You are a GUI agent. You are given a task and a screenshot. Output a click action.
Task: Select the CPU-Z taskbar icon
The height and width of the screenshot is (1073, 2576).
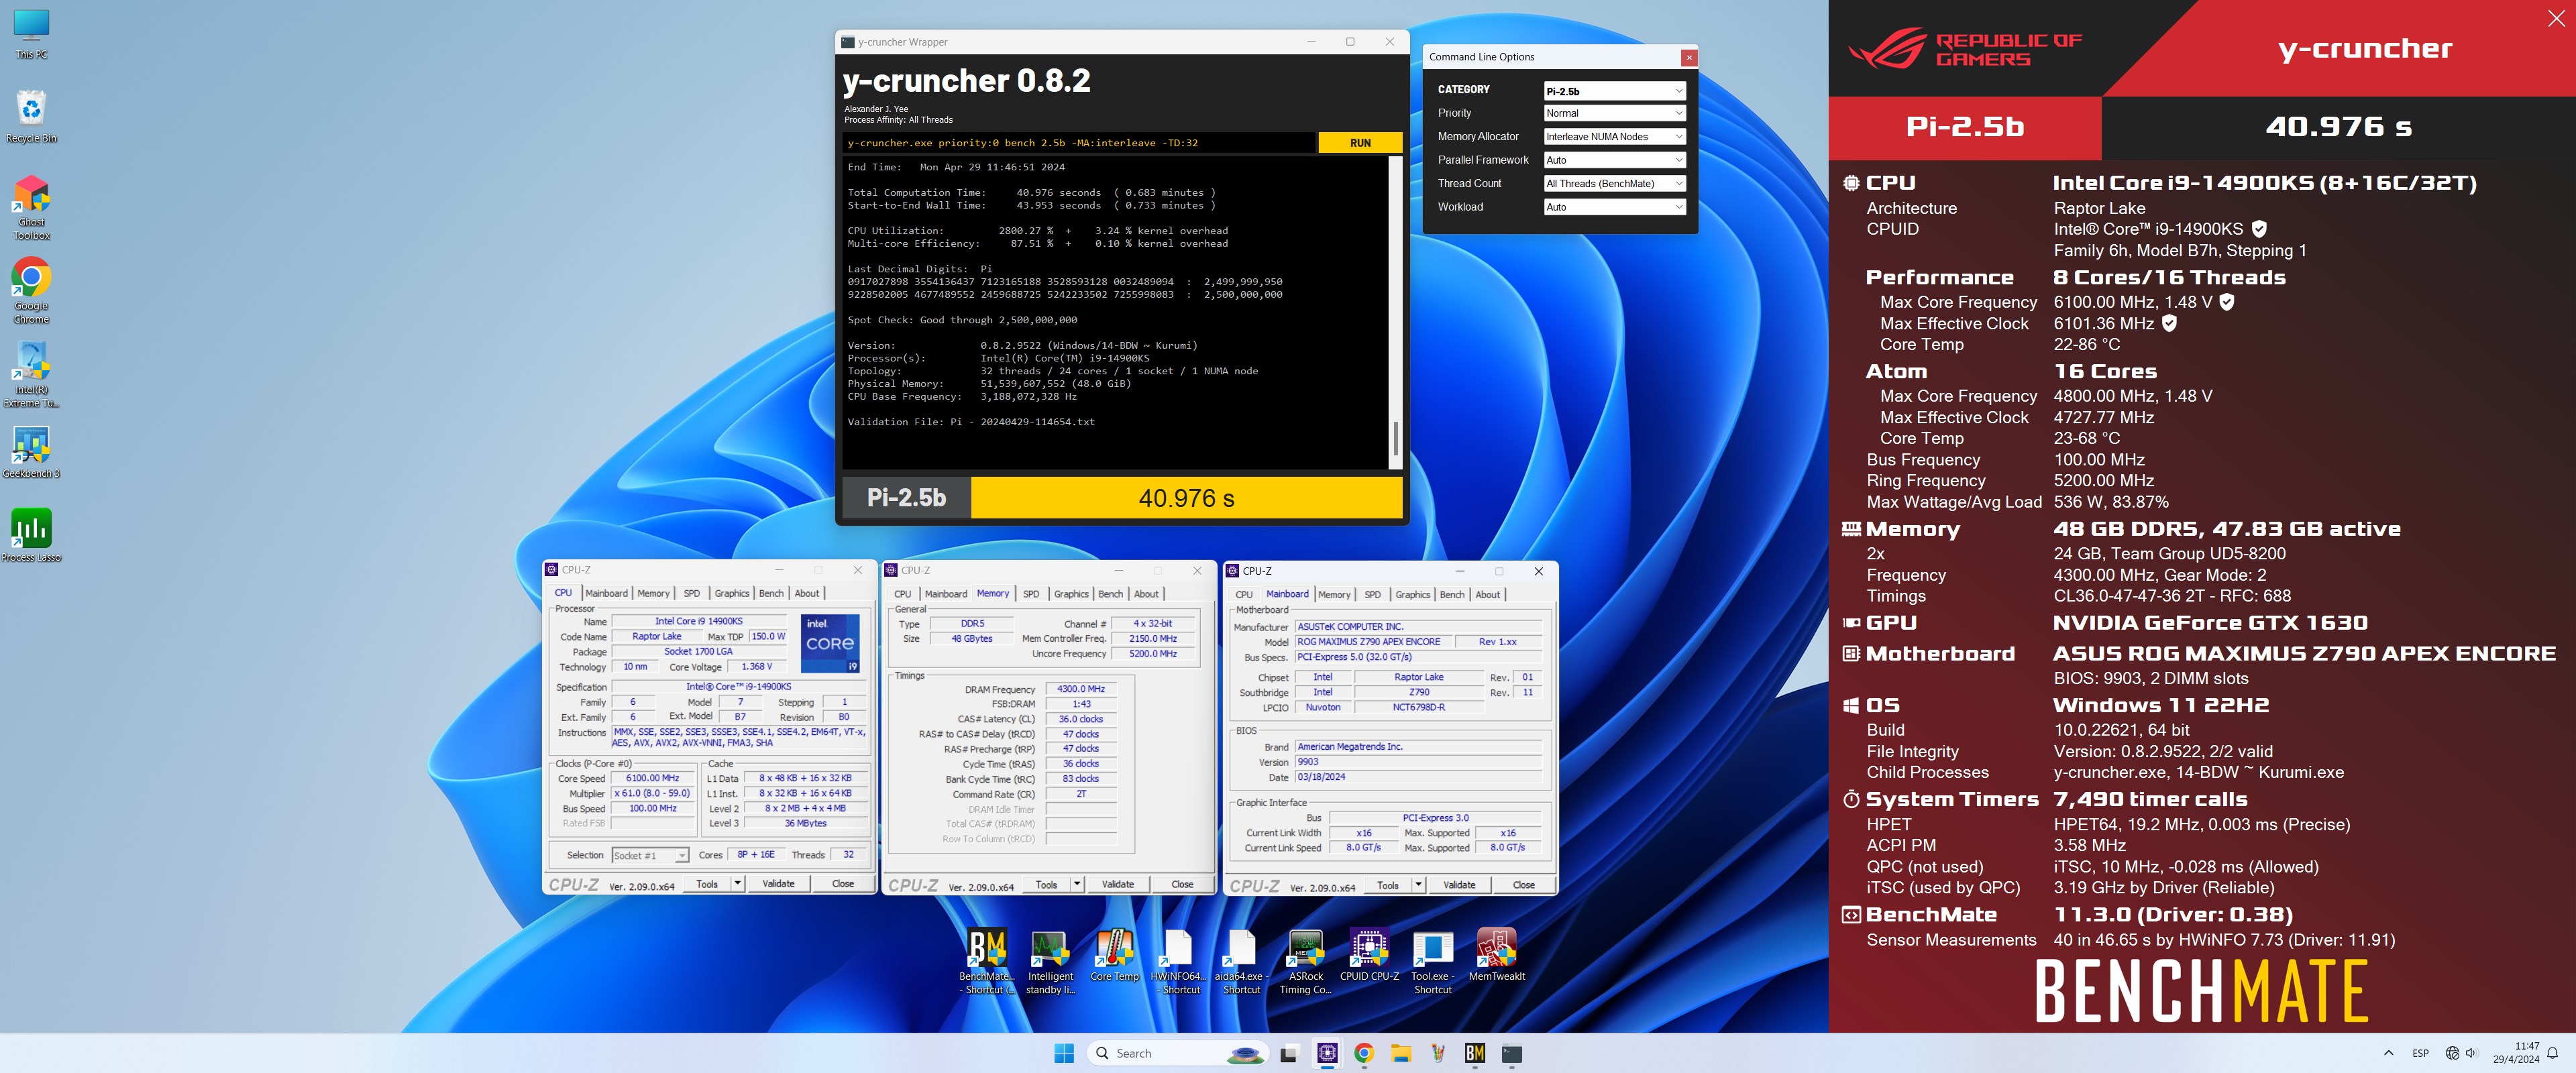[x=1327, y=1053]
